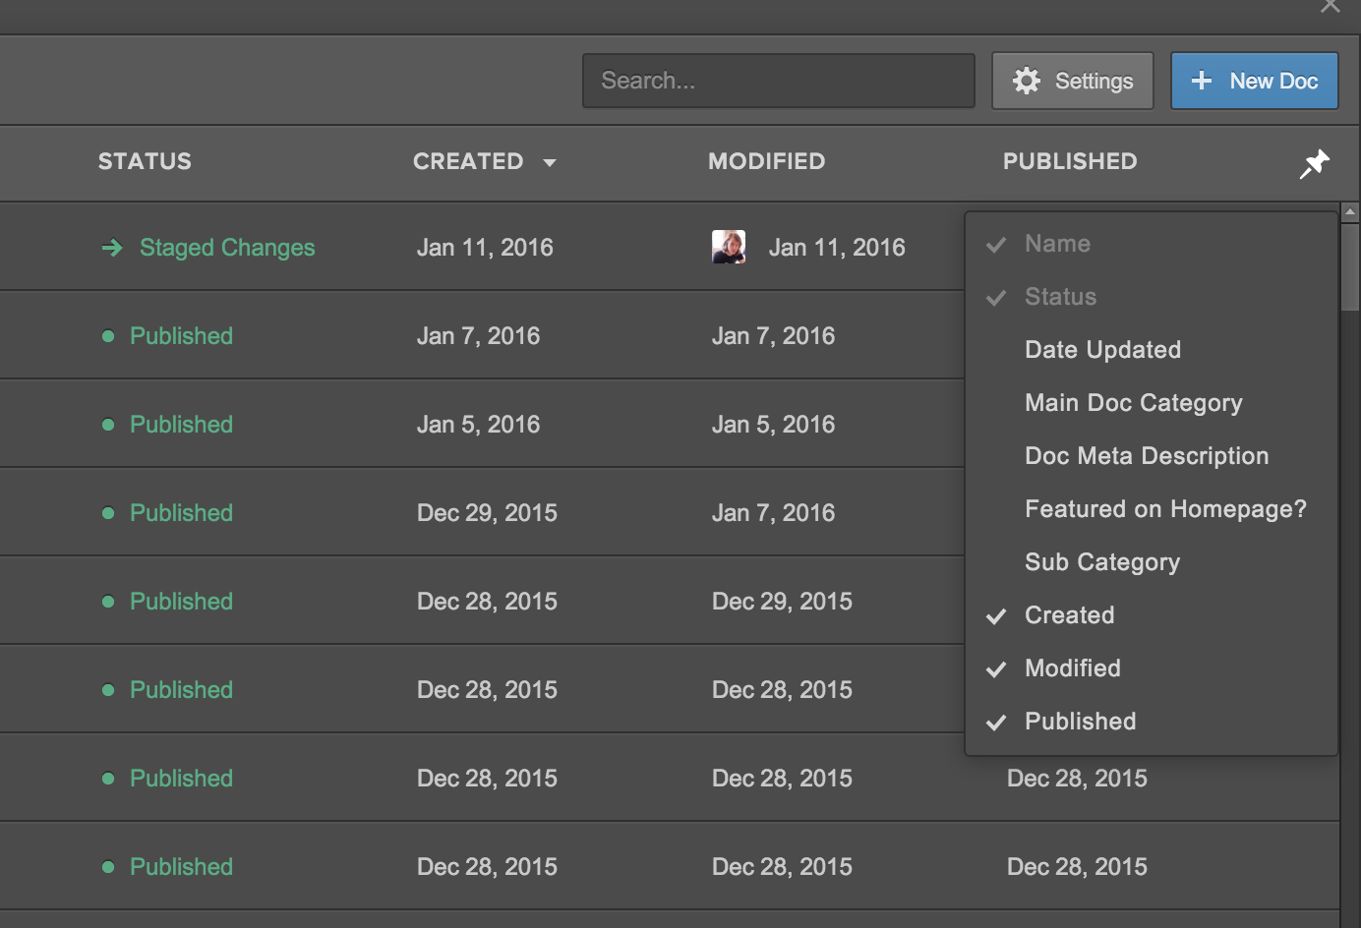Screen dimensions: 1361x928
Task: Choose Sub Category in the column menu
Action: point(1101,562)
